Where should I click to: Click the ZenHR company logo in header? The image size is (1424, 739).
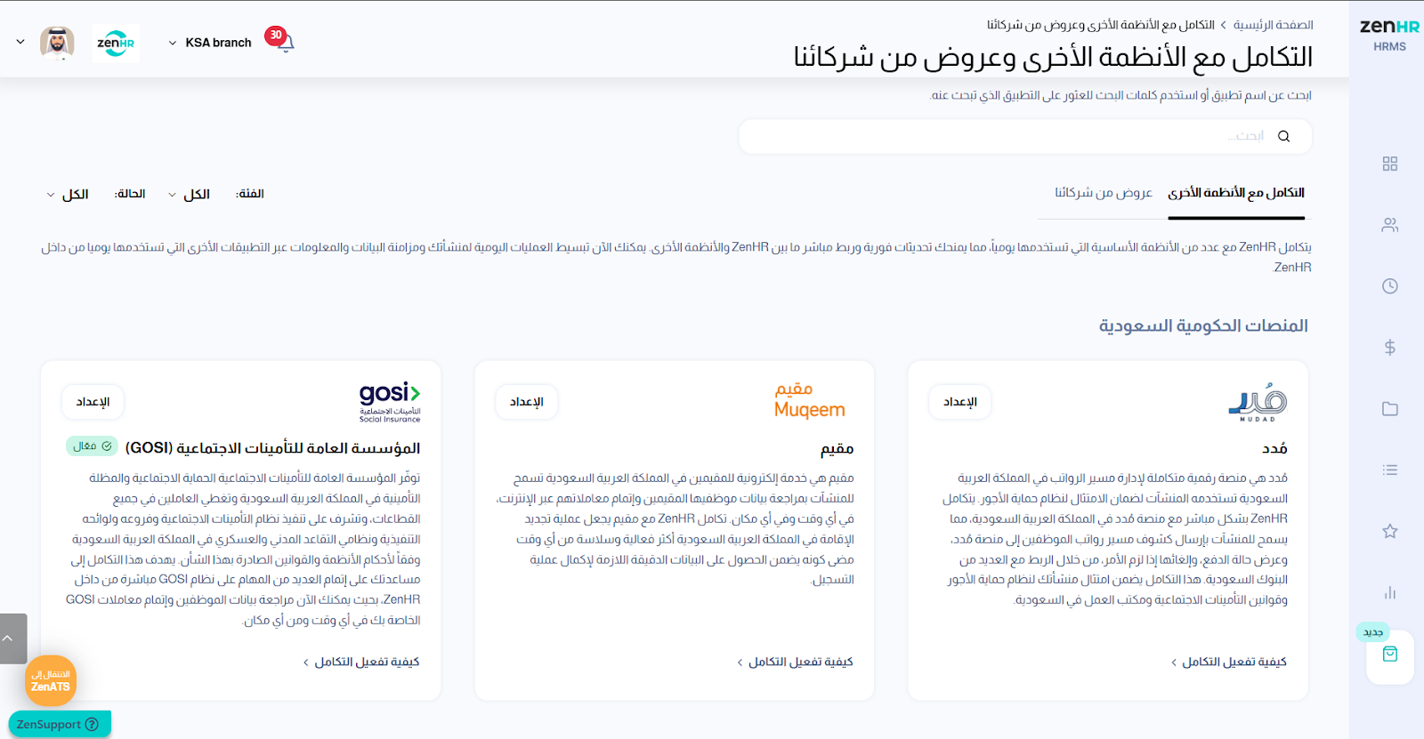[x=116, y=42]
